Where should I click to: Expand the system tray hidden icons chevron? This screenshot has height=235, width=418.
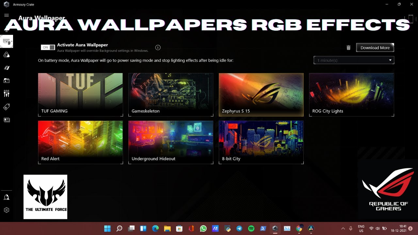(x=343, y=228)
